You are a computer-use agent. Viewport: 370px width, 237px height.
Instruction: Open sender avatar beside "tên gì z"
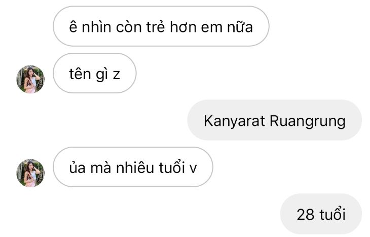30,79
